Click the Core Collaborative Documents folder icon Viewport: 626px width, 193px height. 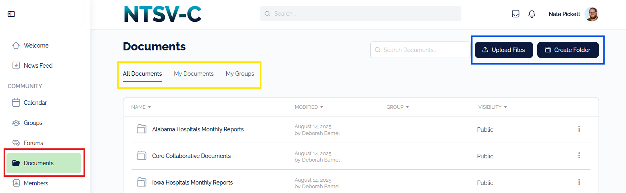[x=142, y=156]
